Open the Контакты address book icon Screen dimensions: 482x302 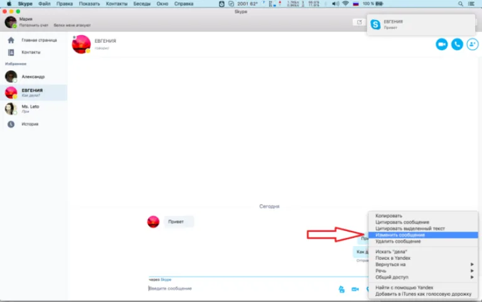[x=11, y=52]
